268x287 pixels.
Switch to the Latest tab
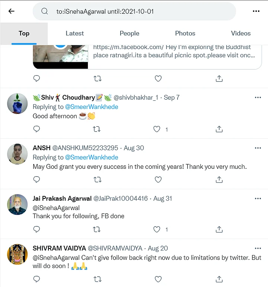[x=75, y=33]
